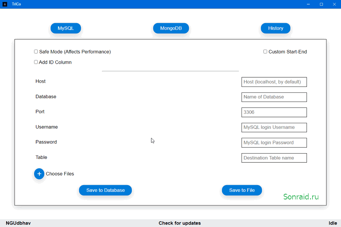Maximize the TriCo window
Image resolution: width=341 pixels, height=227 pixels.
click(x=321, y=4)
